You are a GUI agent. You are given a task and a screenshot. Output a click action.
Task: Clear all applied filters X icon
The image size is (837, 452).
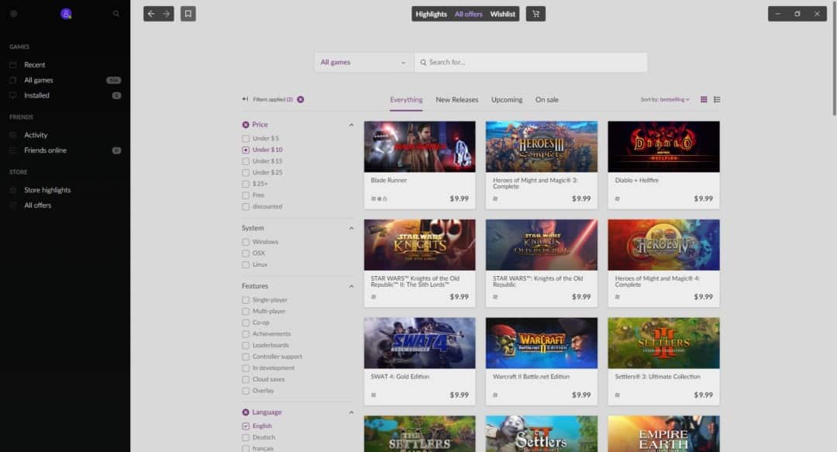click(301, 99)
